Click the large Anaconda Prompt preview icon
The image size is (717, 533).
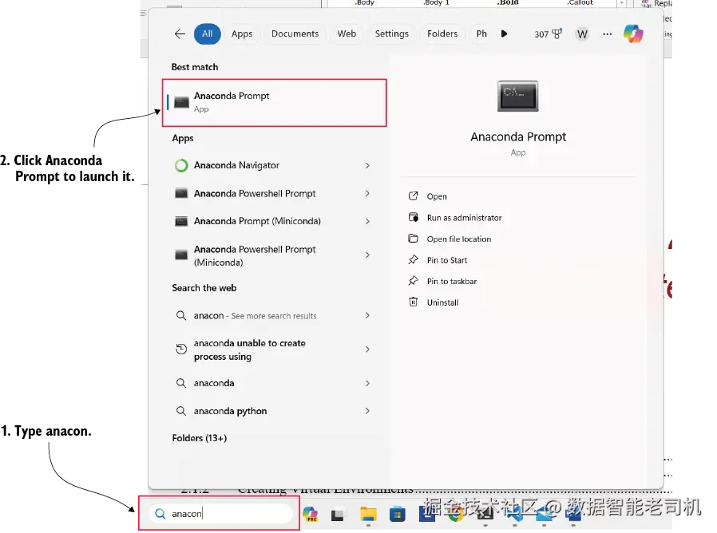pos(517,96)
